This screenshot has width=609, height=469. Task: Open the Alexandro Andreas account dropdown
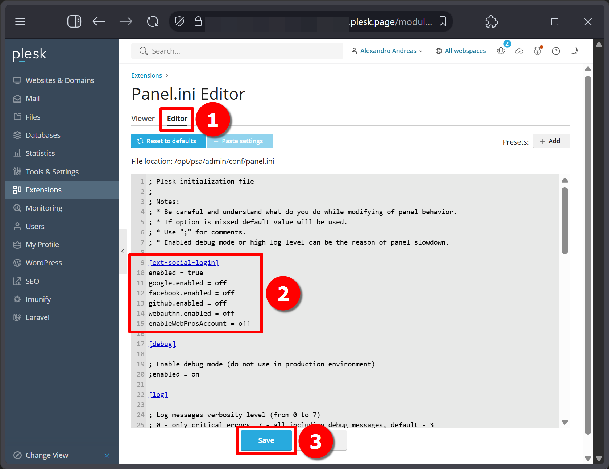pyautogui.click(x=387, y=51)
